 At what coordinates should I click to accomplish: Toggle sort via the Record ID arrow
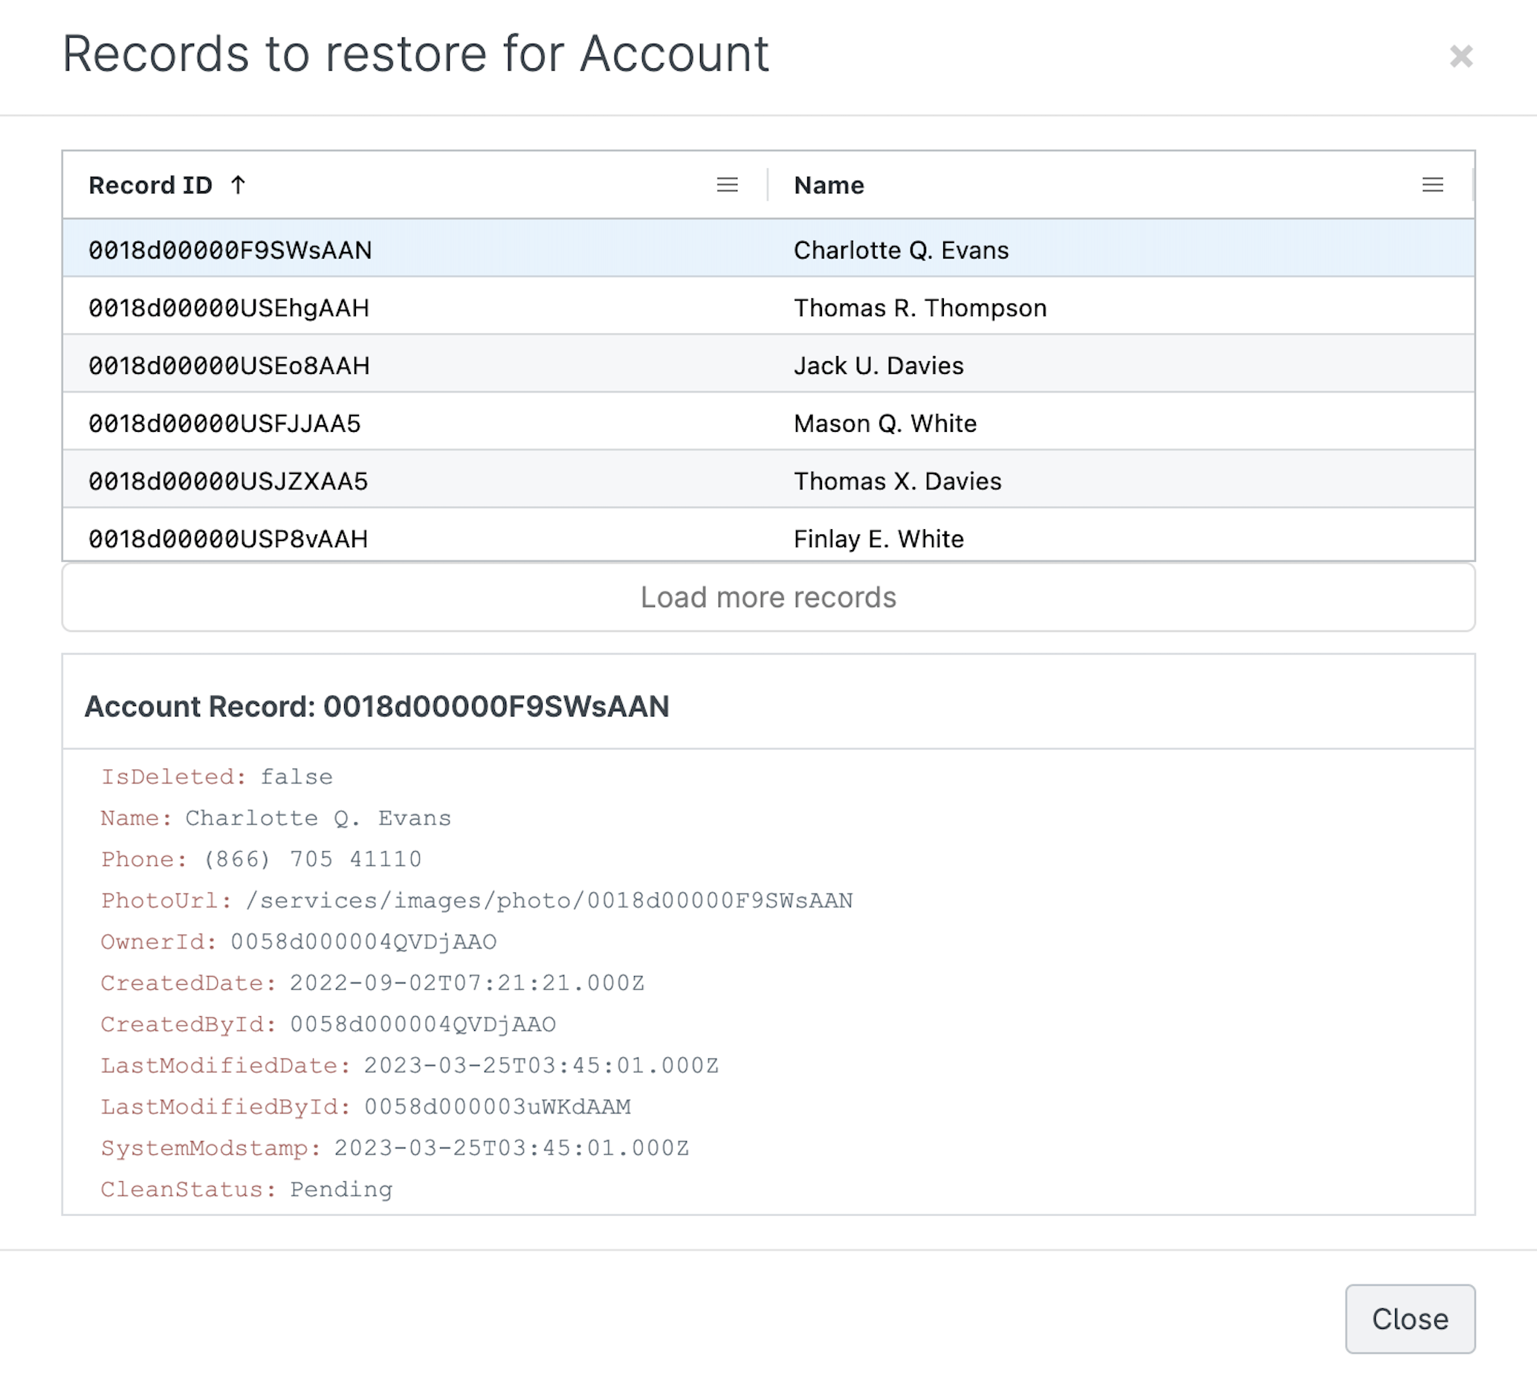pos(238,185)
